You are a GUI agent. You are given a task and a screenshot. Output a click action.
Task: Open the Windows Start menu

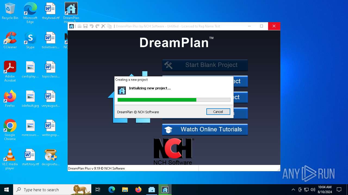(7, 190)
